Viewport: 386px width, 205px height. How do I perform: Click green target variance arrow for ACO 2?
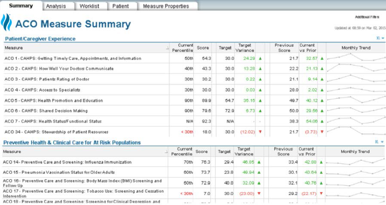click(x=260, y=69)
